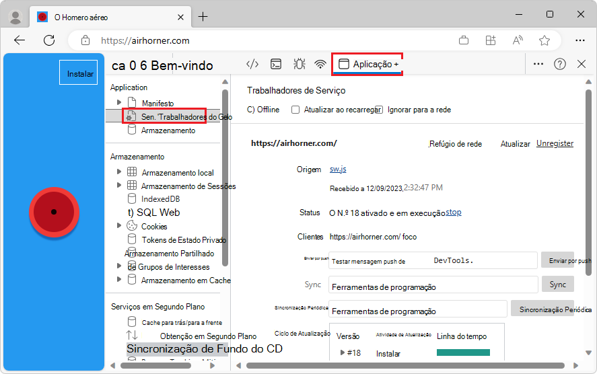Close the O Homero aéreo tab

[181, 17]
